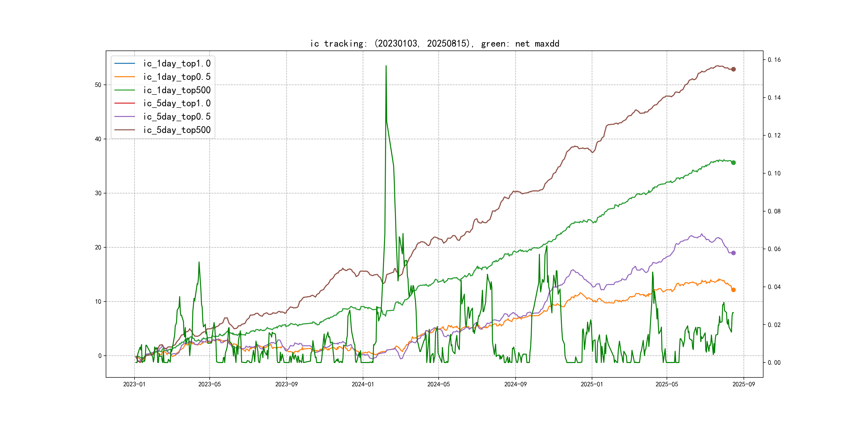Click the orange endpoint dot of ic_1day_top0.5
This screenshot has height=424, width=848.
click(733, 290)
